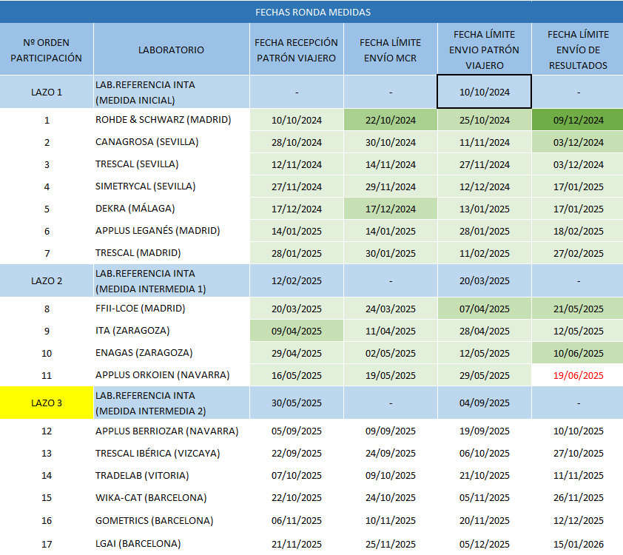
Task: Select the outlined 10/10/2024 cell in LAZO 1 row
Action: (x=485, y=92)
